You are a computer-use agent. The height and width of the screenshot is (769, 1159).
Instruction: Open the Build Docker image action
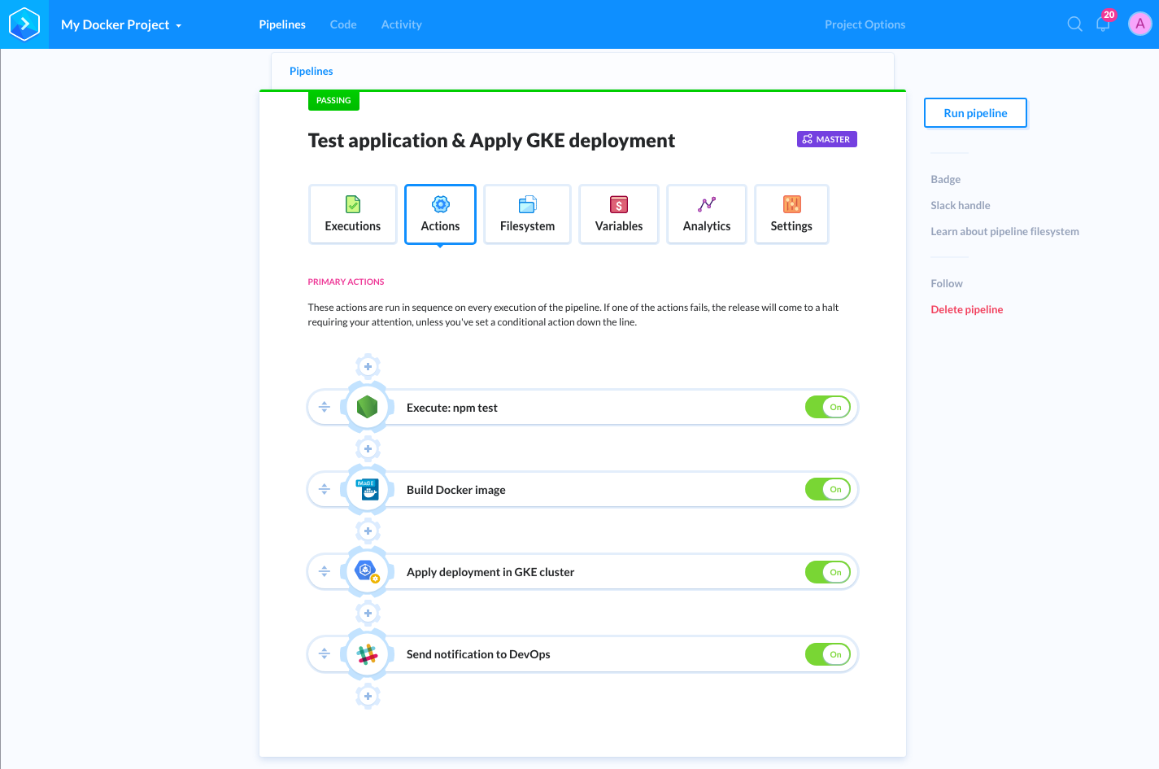(583, 489)
